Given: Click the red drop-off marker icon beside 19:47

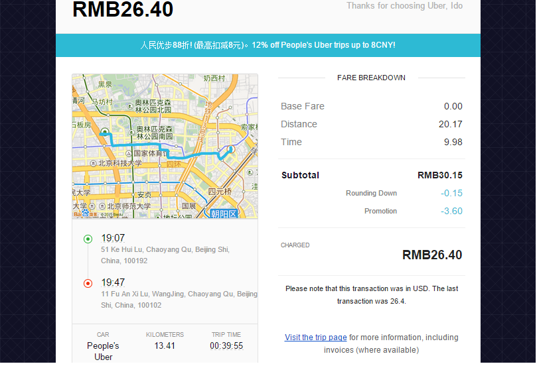Looking at the screenshot, I should (88, 283).
